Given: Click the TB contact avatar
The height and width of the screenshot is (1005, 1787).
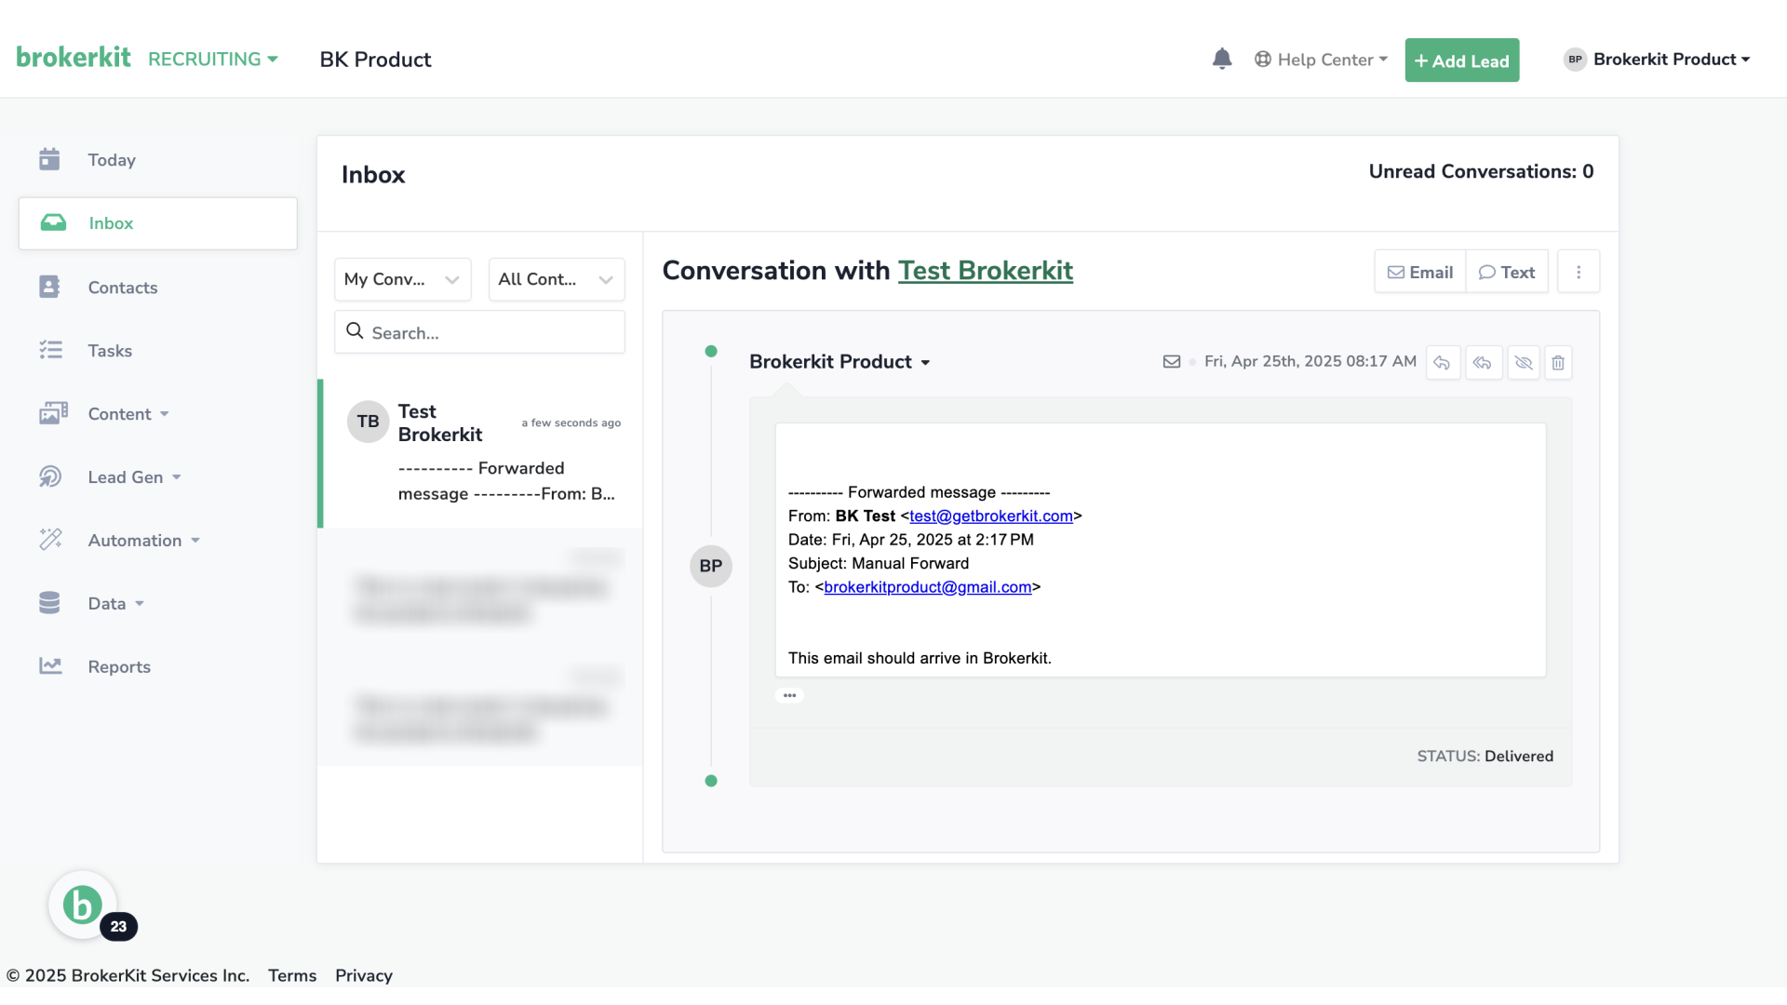Looking at the screenshot, I should coord(368,422).
